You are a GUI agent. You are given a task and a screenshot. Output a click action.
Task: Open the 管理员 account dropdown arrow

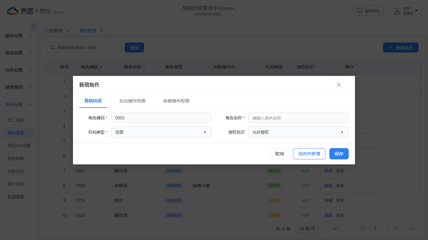coord(416,11)
